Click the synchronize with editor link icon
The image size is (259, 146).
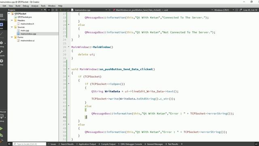click(x=49, y=10)
